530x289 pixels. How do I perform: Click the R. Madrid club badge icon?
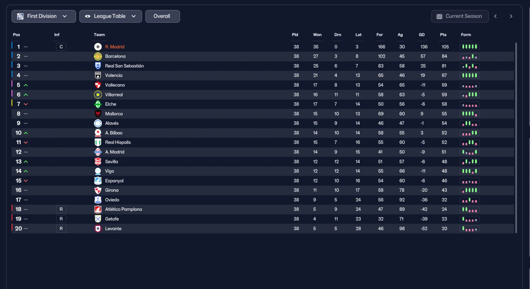[98, 47]
